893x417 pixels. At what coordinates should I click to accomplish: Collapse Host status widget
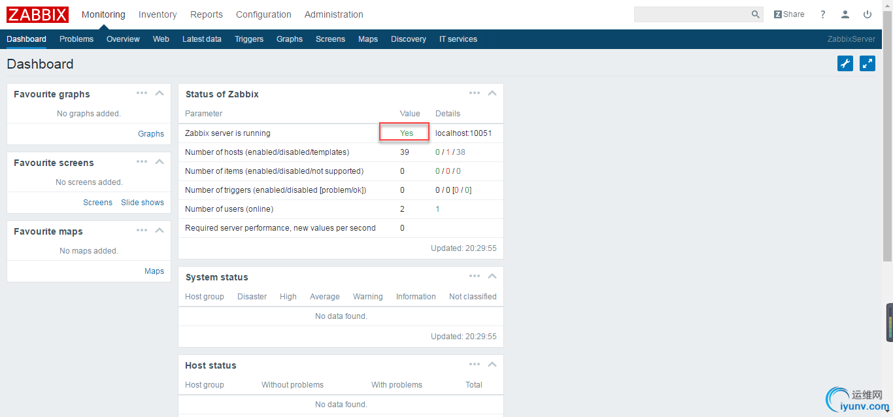[492, 364]
